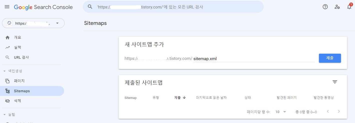The width and height of the screenshot is (355, 123).
Task: Focus the top URL inspection search box
Action: [x=173, y=7]
